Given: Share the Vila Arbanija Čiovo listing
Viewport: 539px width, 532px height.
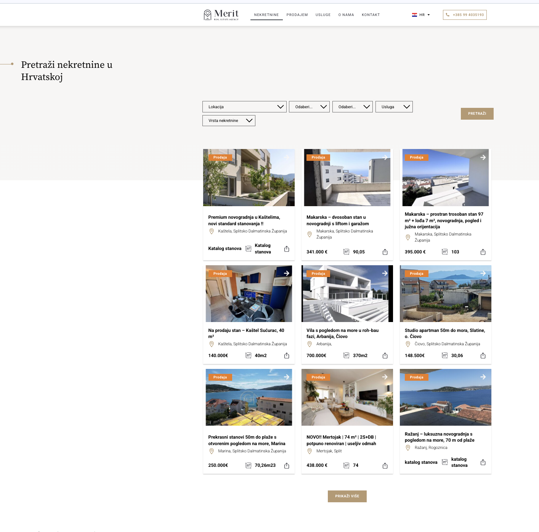Looking at the screenshot, I should [385, 356].
